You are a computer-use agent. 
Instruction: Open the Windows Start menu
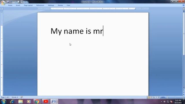coord(3,101)
